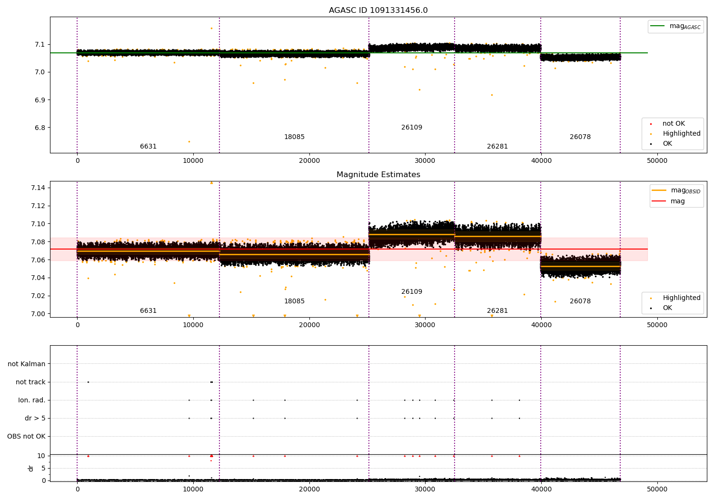Image resolution: width=714 pixels, height=500 pixels.
Task: Click the red "mag" legend entry in the middle plot
Action: (669, 201)
